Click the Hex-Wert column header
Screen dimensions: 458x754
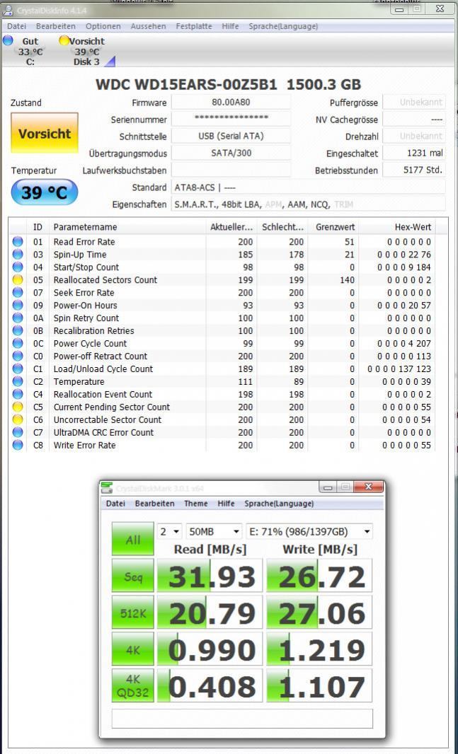pos(397,227)
